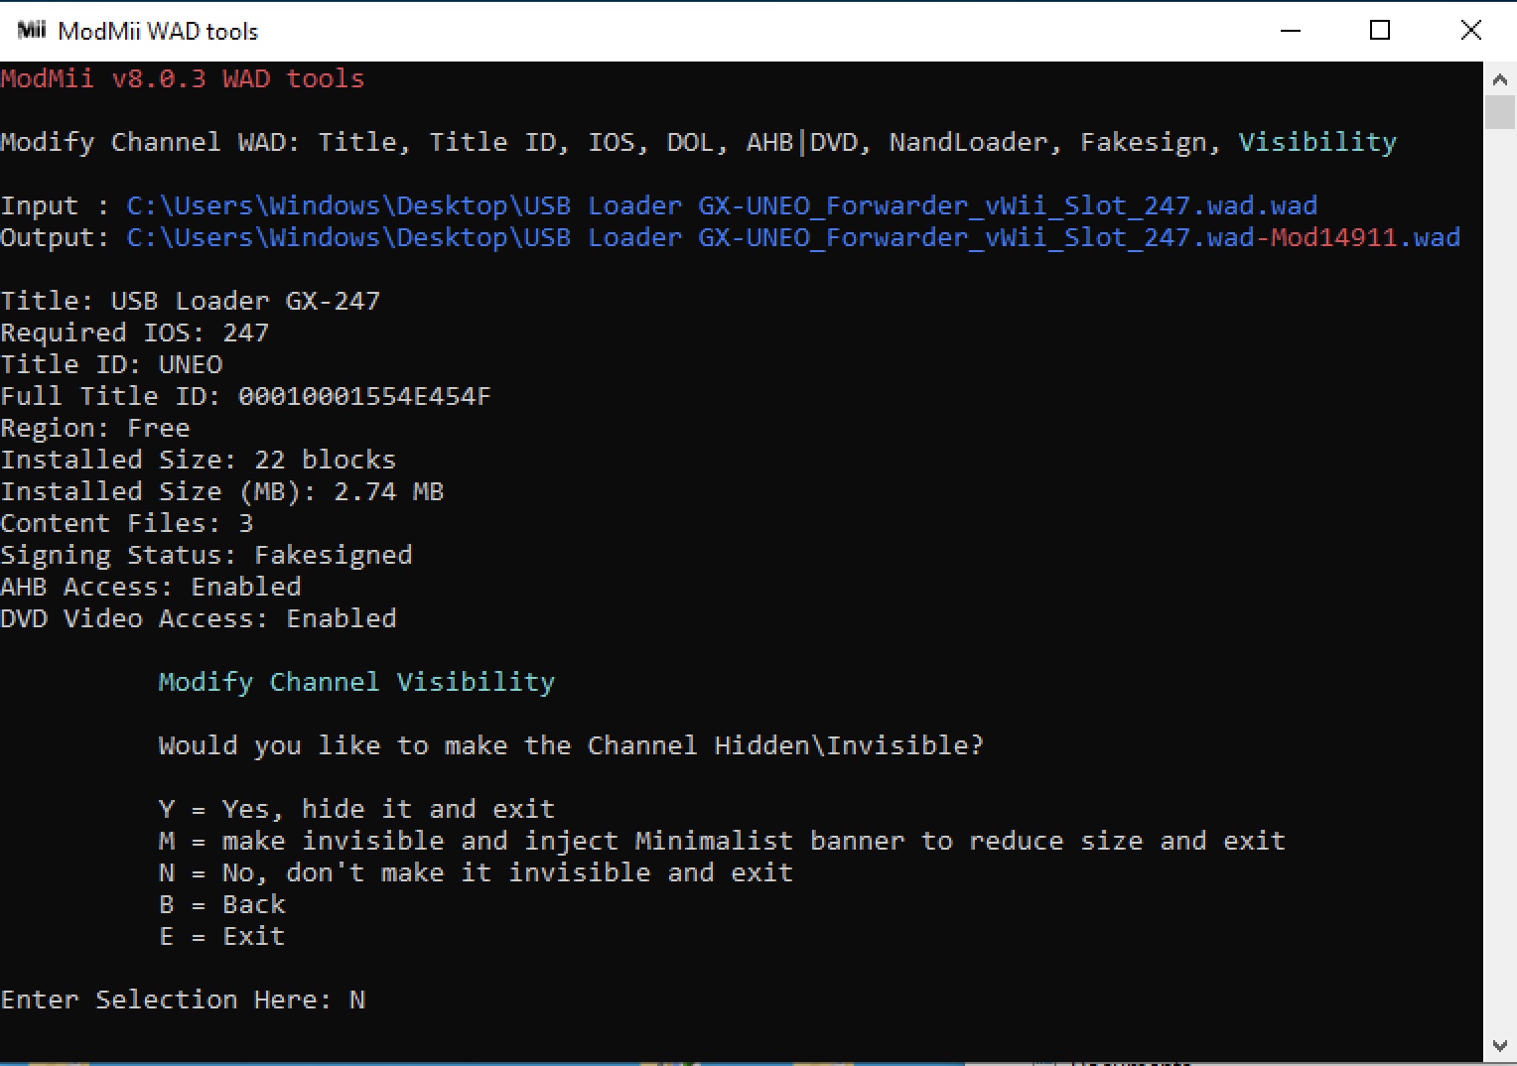The width and height of the screenshot is (1517, 1066).
Task: Click the cyan 'Visibility' word in Modify line
Action: pyautogui.click(x=1317, y=142)
